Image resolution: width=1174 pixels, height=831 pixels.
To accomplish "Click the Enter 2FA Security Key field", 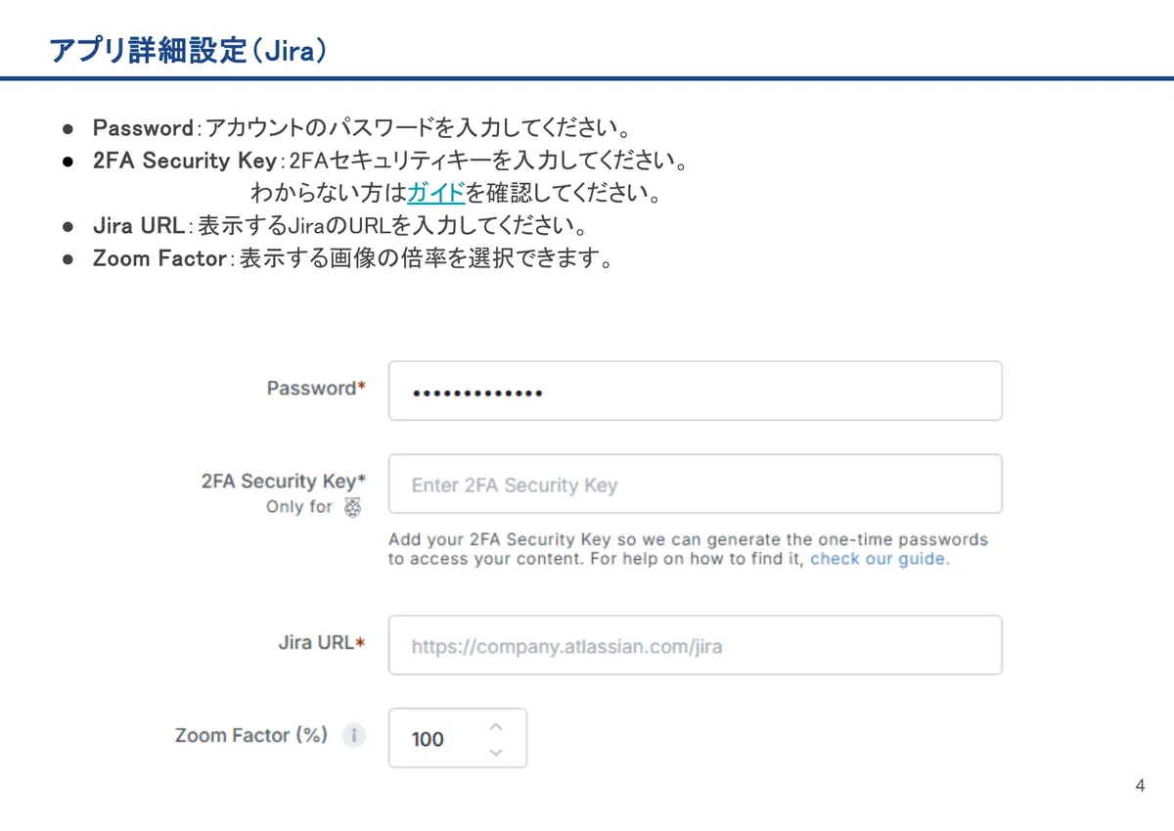I will [x=695, y=484].
